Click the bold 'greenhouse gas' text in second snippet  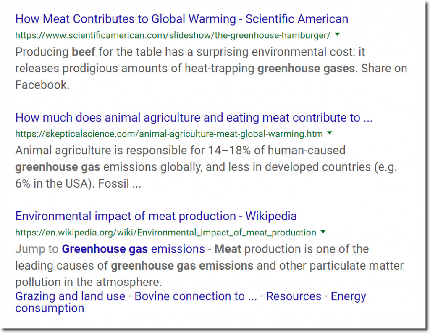(58, 167)
